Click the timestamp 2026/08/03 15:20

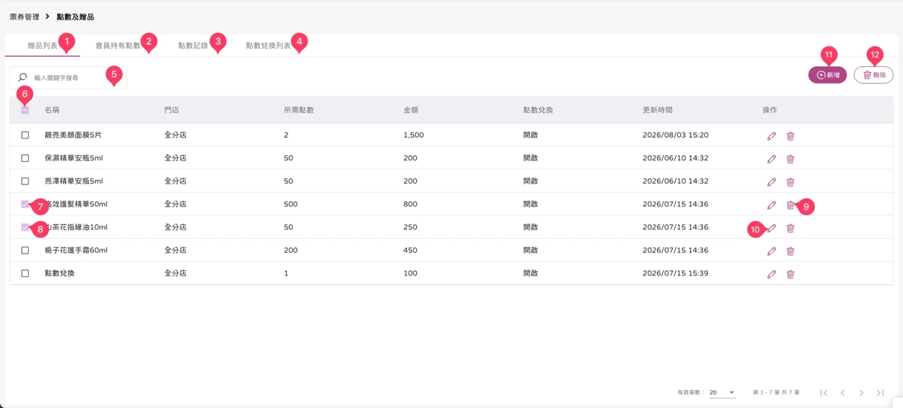click(x=675, y=135)
